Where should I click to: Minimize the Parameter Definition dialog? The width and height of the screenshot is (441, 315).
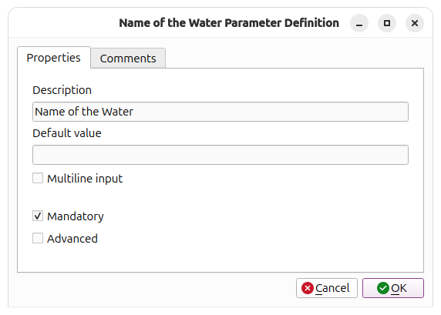tap(359, 23)
